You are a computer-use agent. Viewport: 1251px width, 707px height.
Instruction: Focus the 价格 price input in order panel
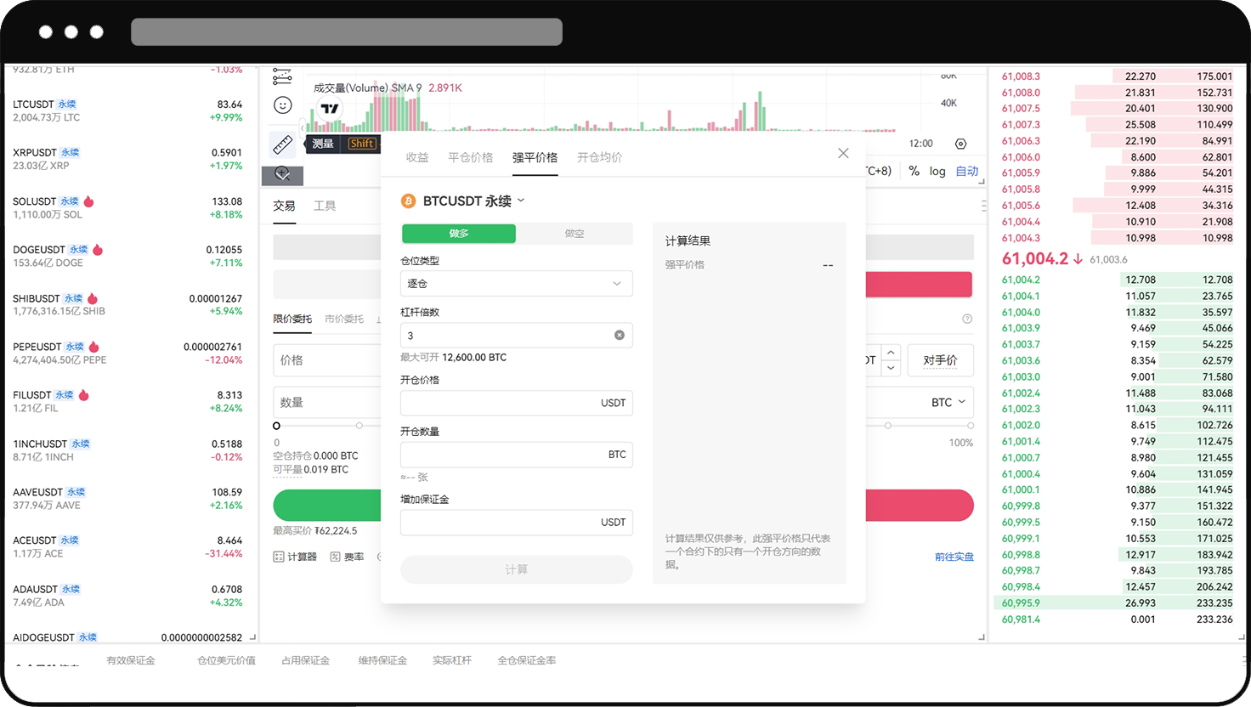[x=327, y=360]
